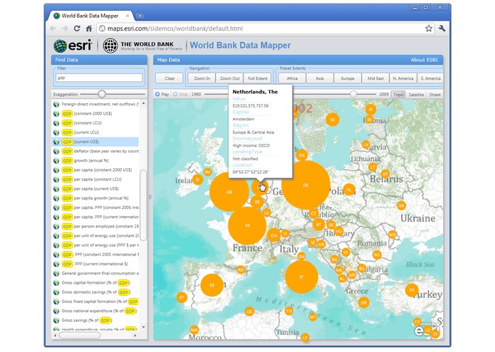495x352 pixels.
Task: Select Foreign direct investment, net outflows
Action: point(95,104)
